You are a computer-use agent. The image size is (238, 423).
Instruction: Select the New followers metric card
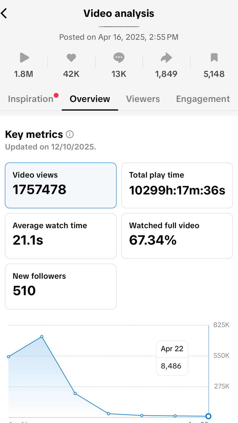click(61, 286)
